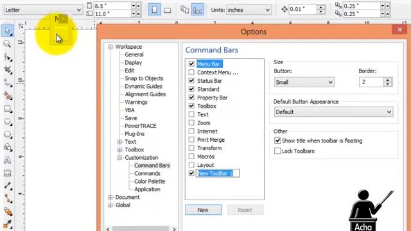The height and width of the screenshot is (231, 411).
Task: Click the New toolbar button
Action: click(x=203, y=210)
